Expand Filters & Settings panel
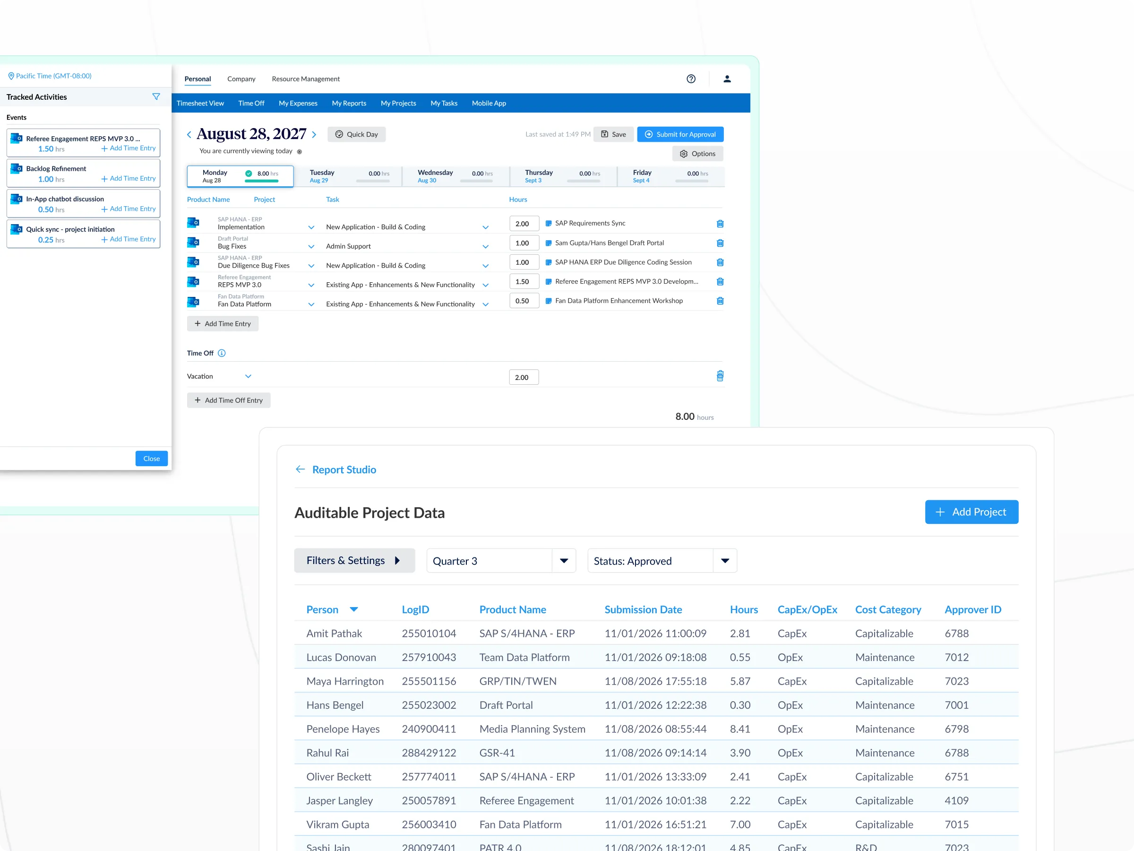The image size is (1134, 851). (354, 561)
